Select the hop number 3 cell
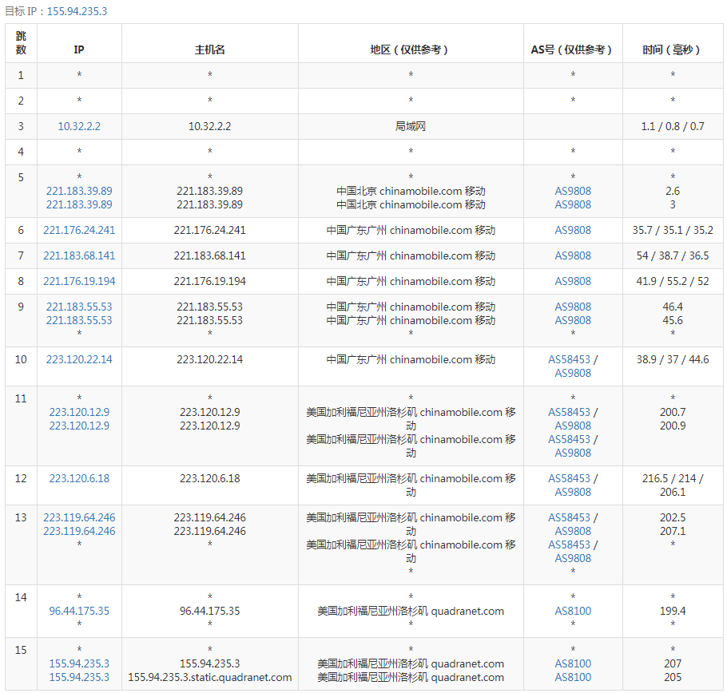727x693 pixels. [21, 126]
